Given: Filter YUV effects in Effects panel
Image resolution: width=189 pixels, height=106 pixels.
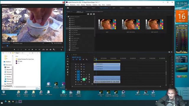Looking at the screenshot, I should point(94,14).
